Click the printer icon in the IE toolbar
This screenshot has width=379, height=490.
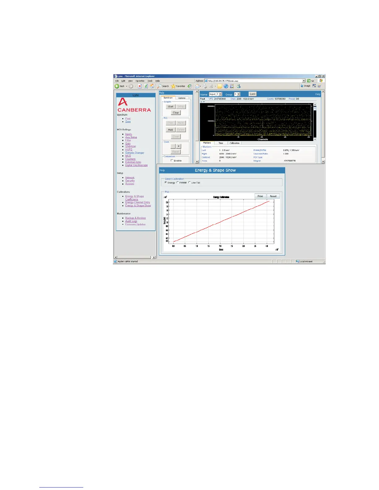[205, 86]
